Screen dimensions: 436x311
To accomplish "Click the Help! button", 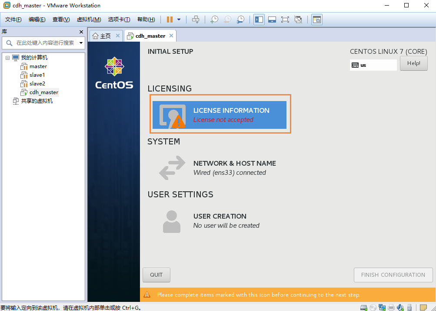I will point(414,63).
